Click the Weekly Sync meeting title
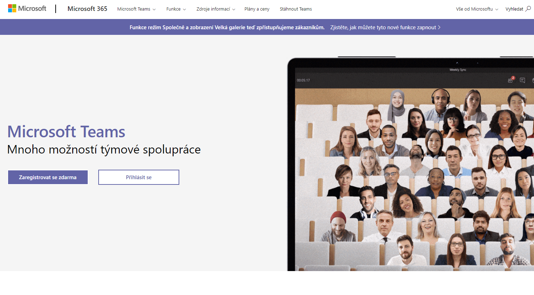The height and width of the screenshot is (295, 534). coord(458,70)
